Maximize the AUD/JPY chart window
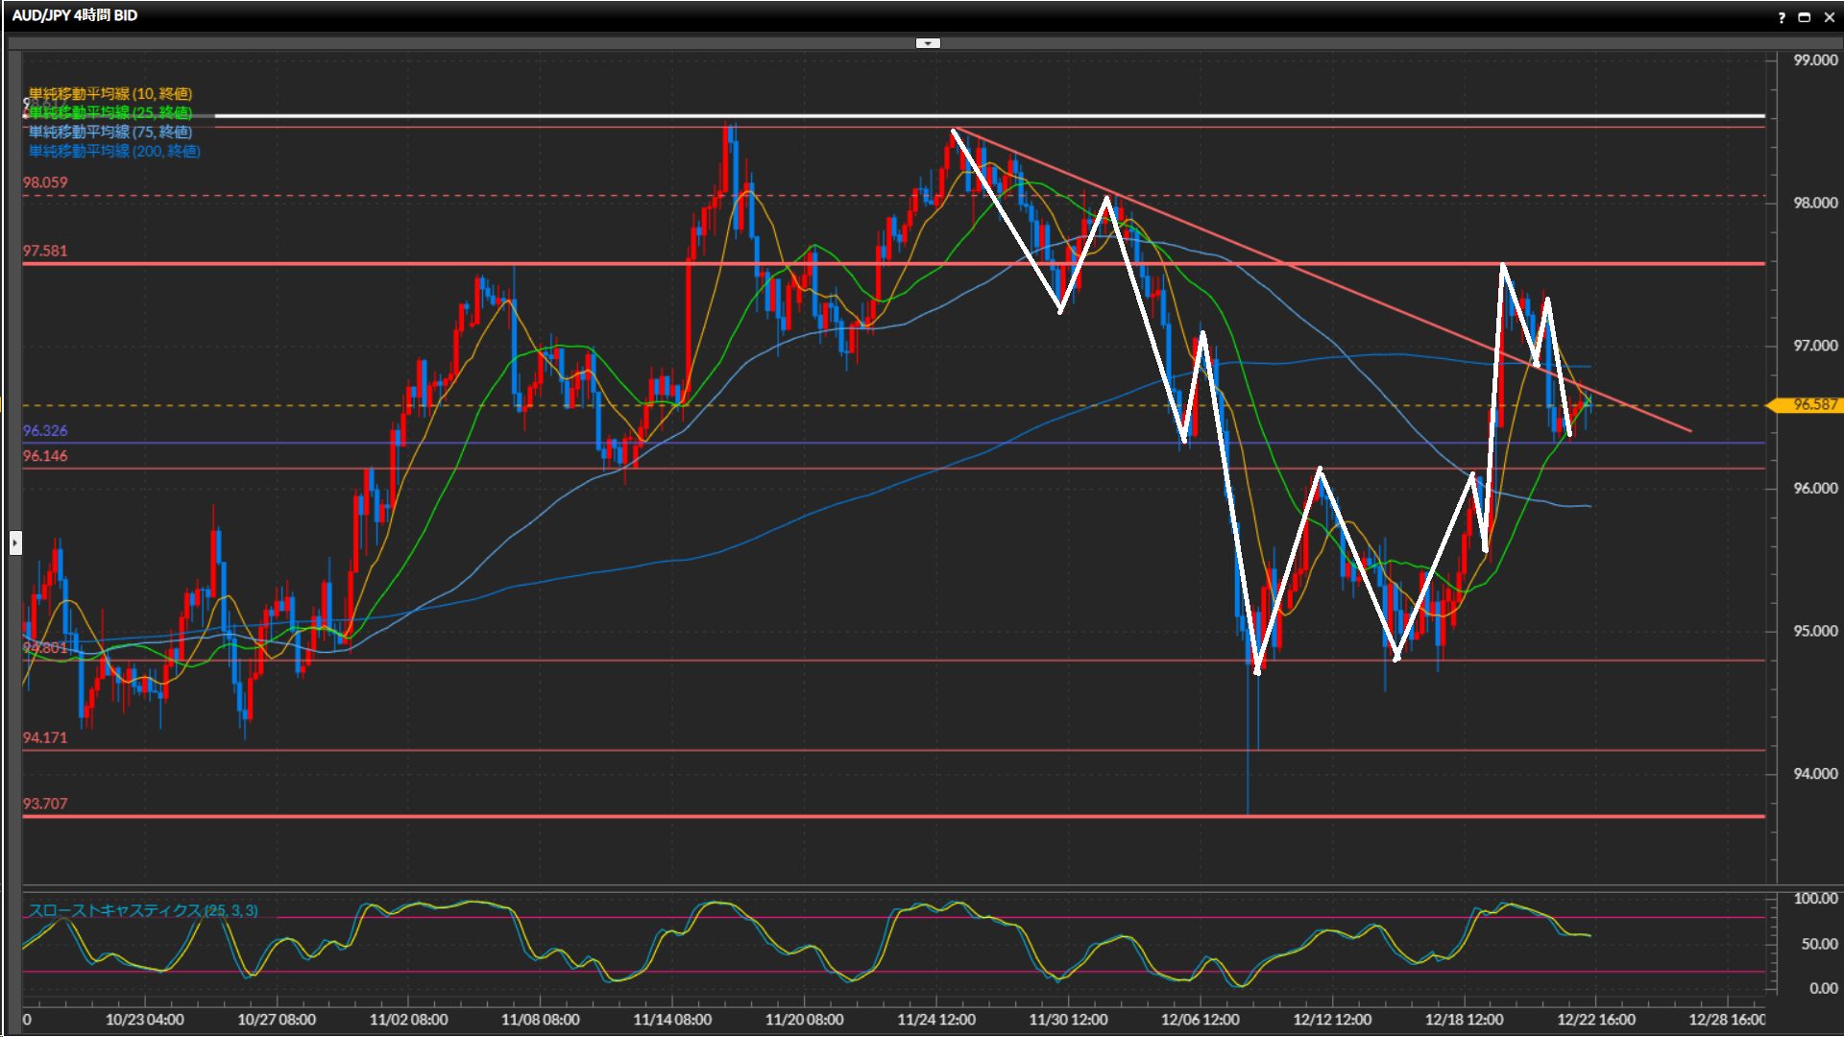This screenshot has height=1037, width=1844. point(1805,17)
